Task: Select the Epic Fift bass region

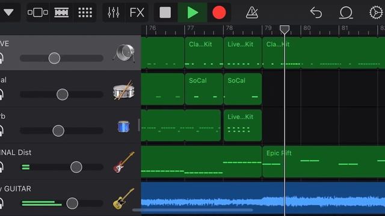Action: (324, 161)
